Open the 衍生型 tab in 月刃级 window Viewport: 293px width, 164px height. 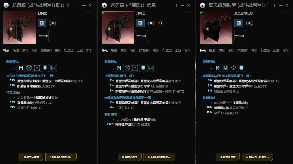[167, 50]
